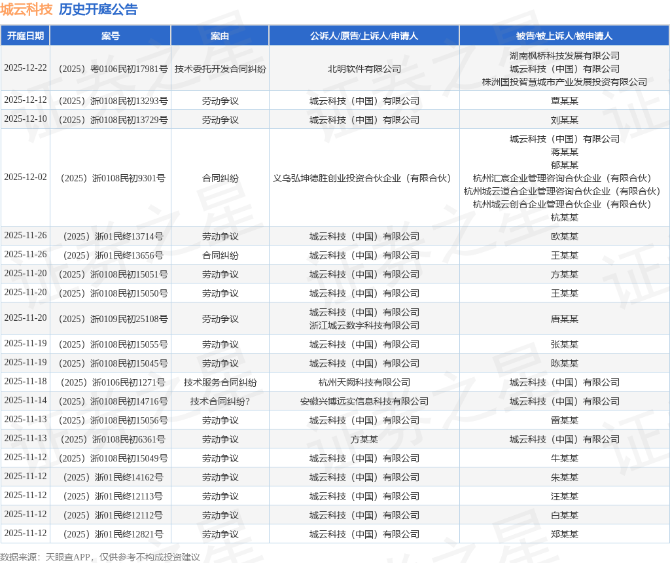670x563 pixels.
Task: Click defendant 湖南枫桥科技发展有限公司
Action: tap(565, 56)
